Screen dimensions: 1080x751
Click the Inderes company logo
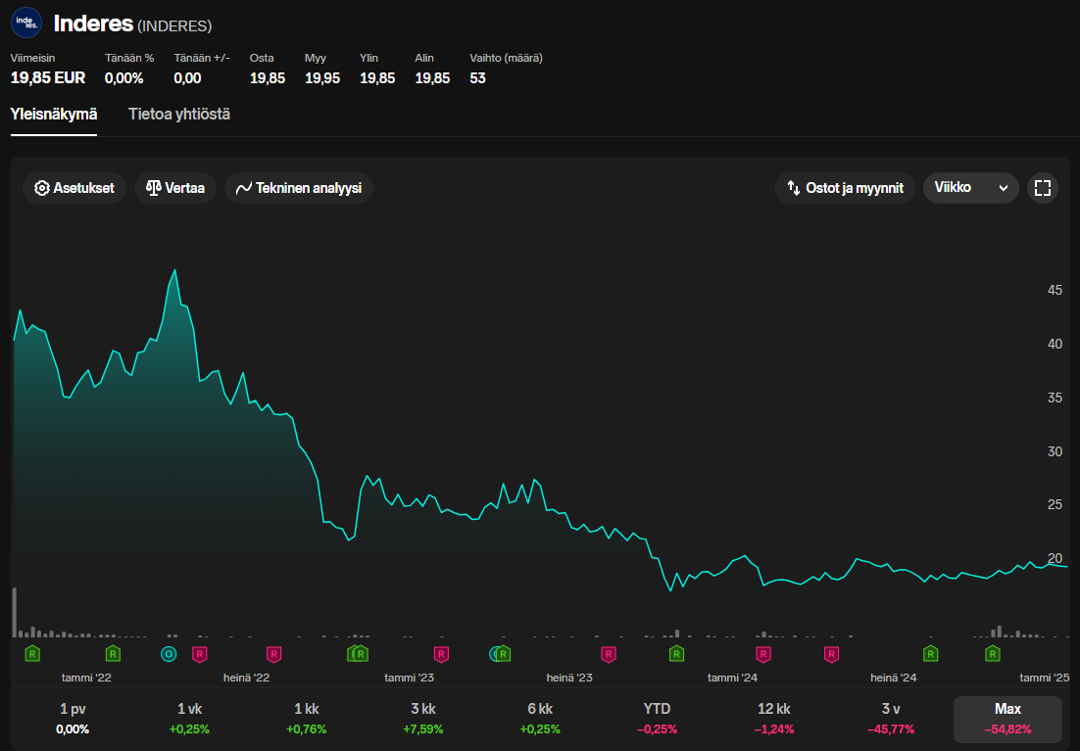tap(26, 23)
